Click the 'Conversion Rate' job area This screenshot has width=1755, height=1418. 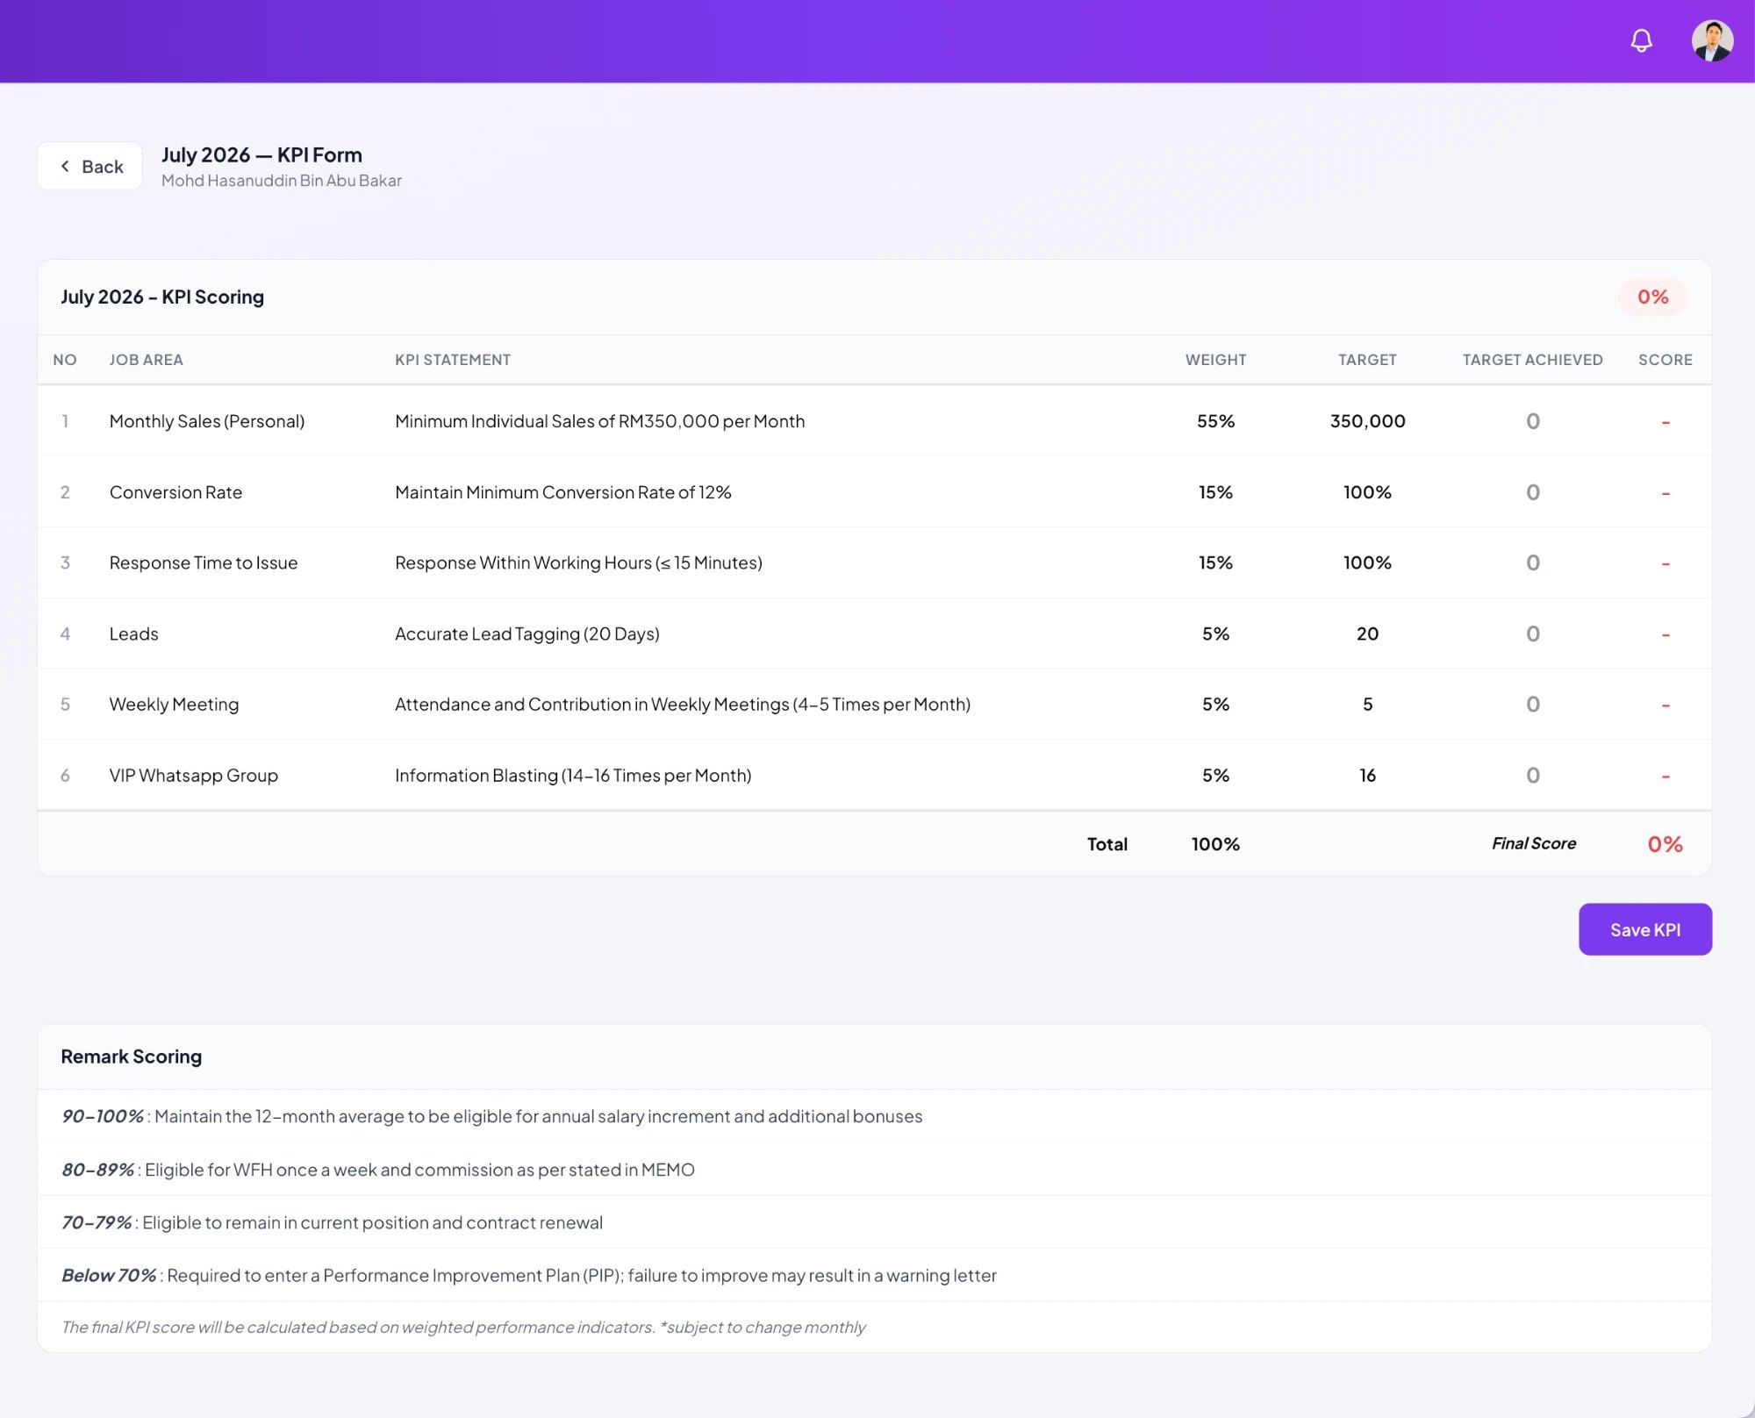(x=175, y=492)
